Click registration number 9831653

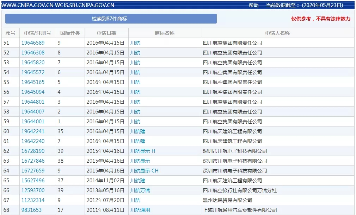tap(31, 210)
